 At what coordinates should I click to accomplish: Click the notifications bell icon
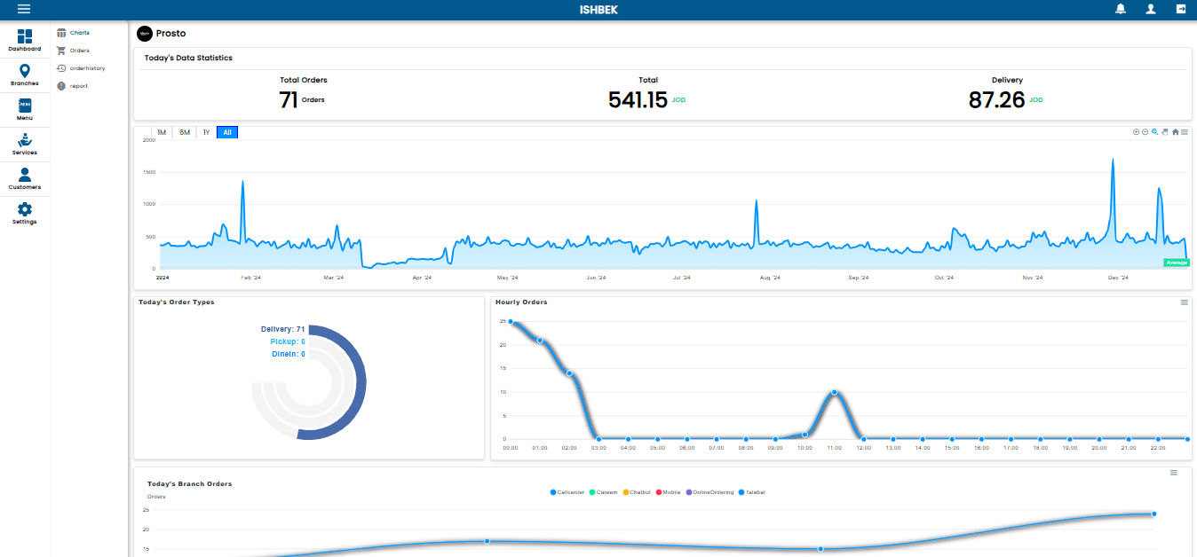[1121, 9]
